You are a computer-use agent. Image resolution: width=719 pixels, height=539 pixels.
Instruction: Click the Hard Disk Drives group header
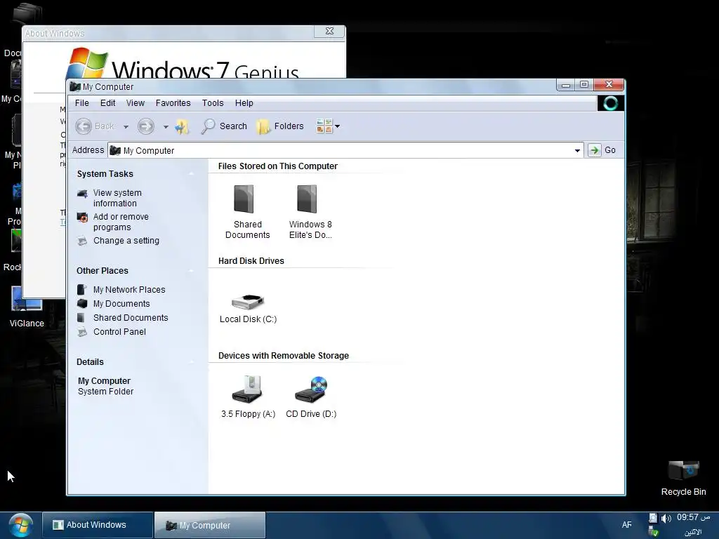(x=251, y=261)
